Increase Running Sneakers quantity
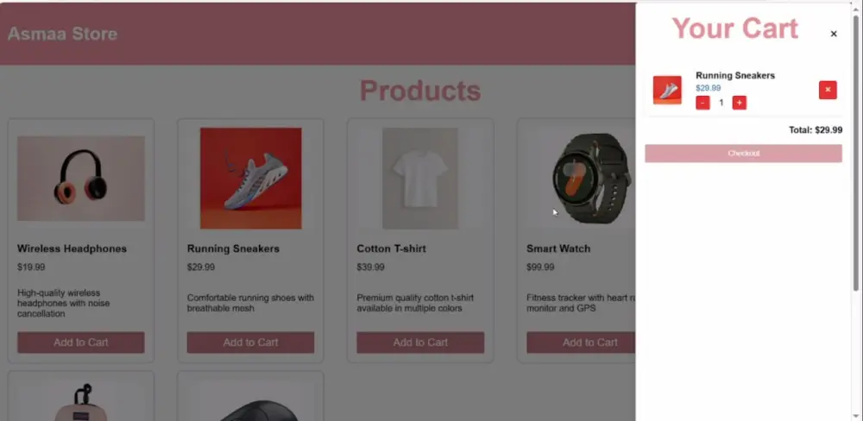 (740, 103)
